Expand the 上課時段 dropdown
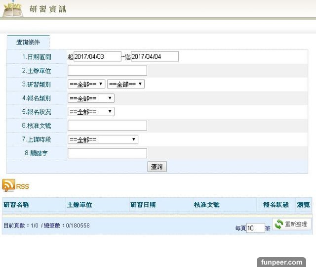Screen dimensions: 316x267 coord(103,139)
